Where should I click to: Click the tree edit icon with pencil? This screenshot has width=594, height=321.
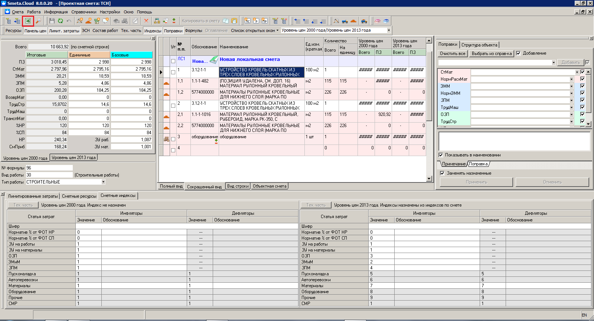(x=275, y=21)
